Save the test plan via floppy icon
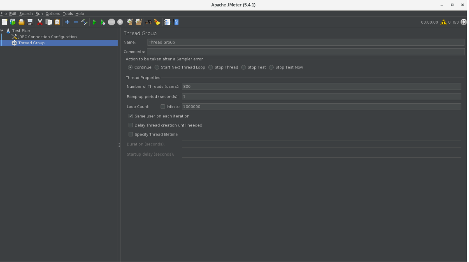Image resolution: width=469 pixels, height=262 pixels. pyautogui.click(x=30, y=22)
